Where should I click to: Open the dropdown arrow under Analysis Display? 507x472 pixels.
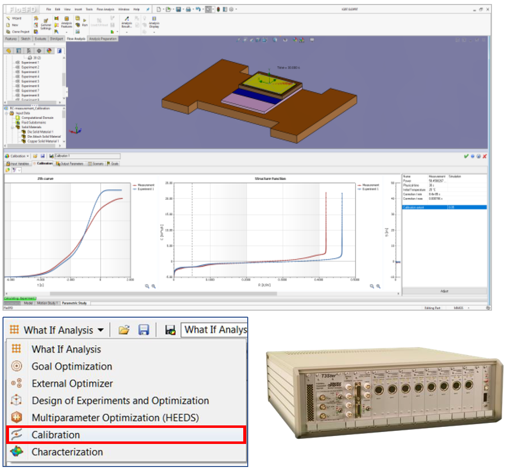point(154,32)
